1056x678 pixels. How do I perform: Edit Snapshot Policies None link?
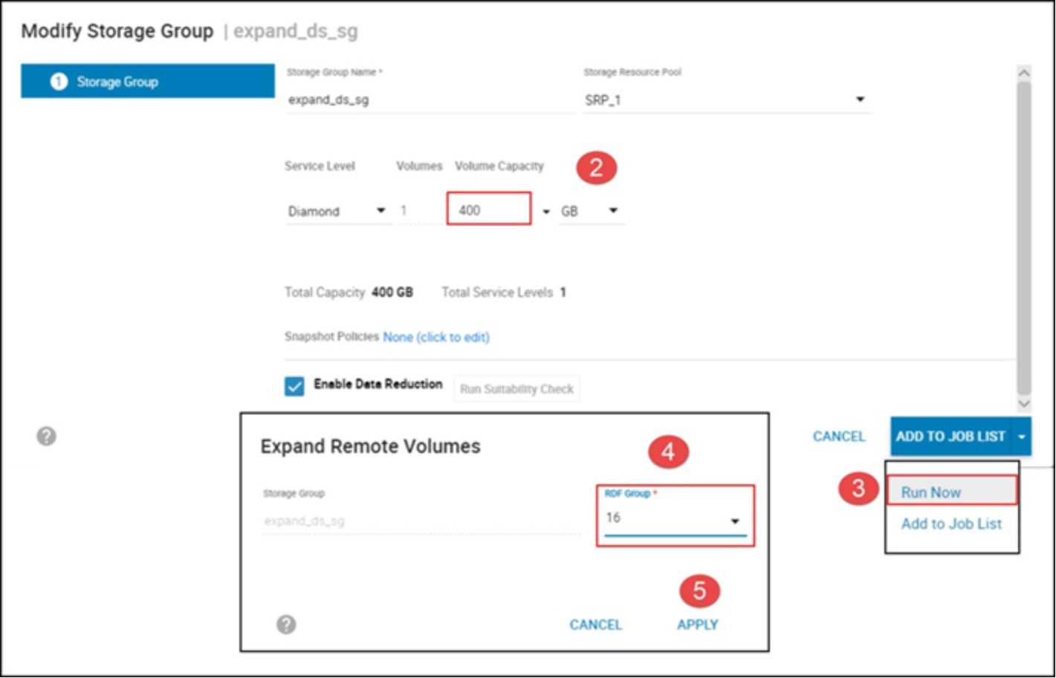click(435, 337)
